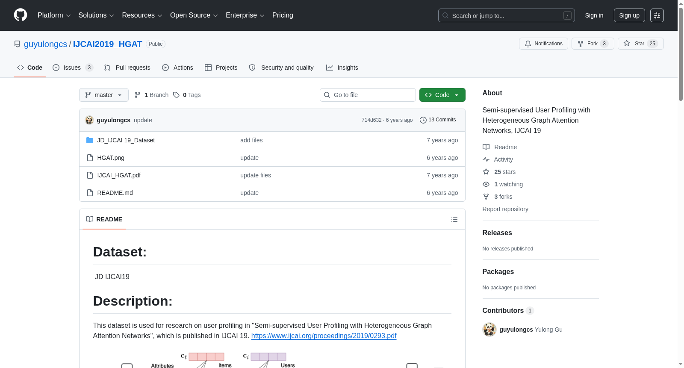Open the master branch dropdown

(x=104, y=95)
